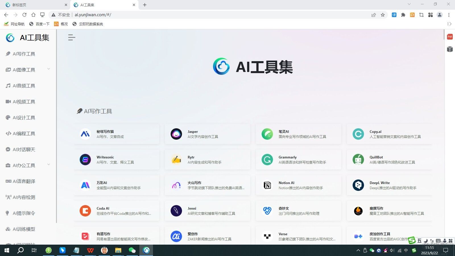Image resolution: width=455 pixels, height=256 pixels.
Task: Open WeChat from the taskbar
Action: [x=132, y=250]
